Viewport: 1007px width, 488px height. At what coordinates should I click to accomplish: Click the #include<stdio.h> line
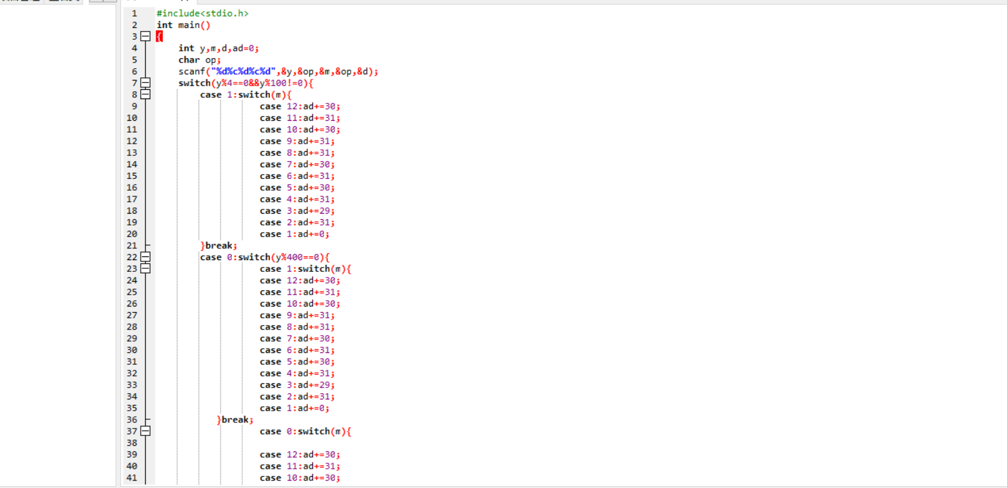pyautogui.click(x=203, y=13)
